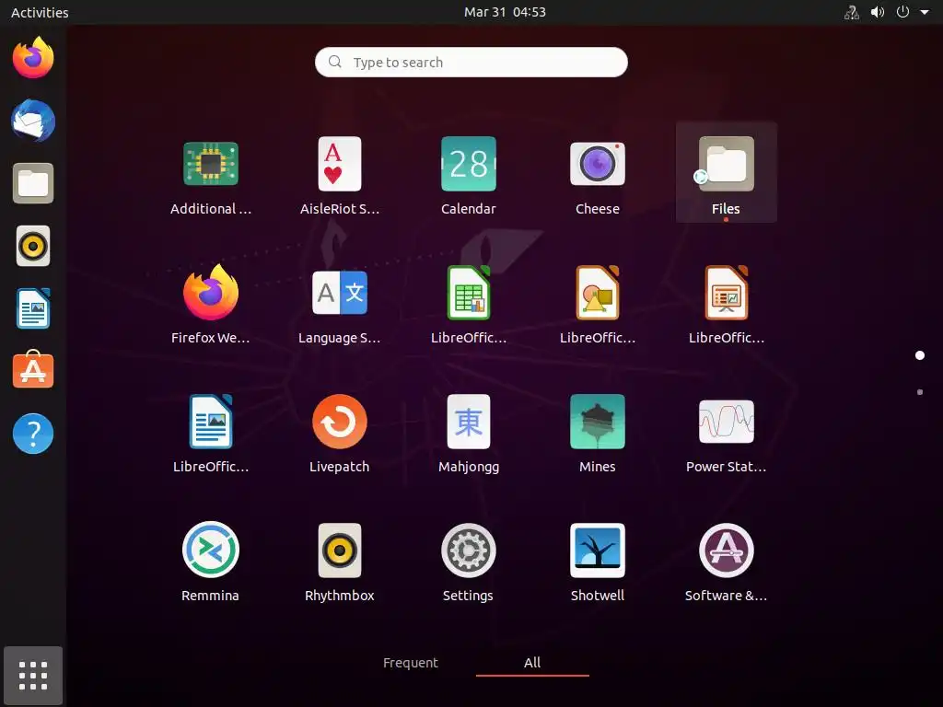The image size is (943, 707).
Task: Open the clock Mar 31 04:53 menu
Action: (x=505, y=12)
